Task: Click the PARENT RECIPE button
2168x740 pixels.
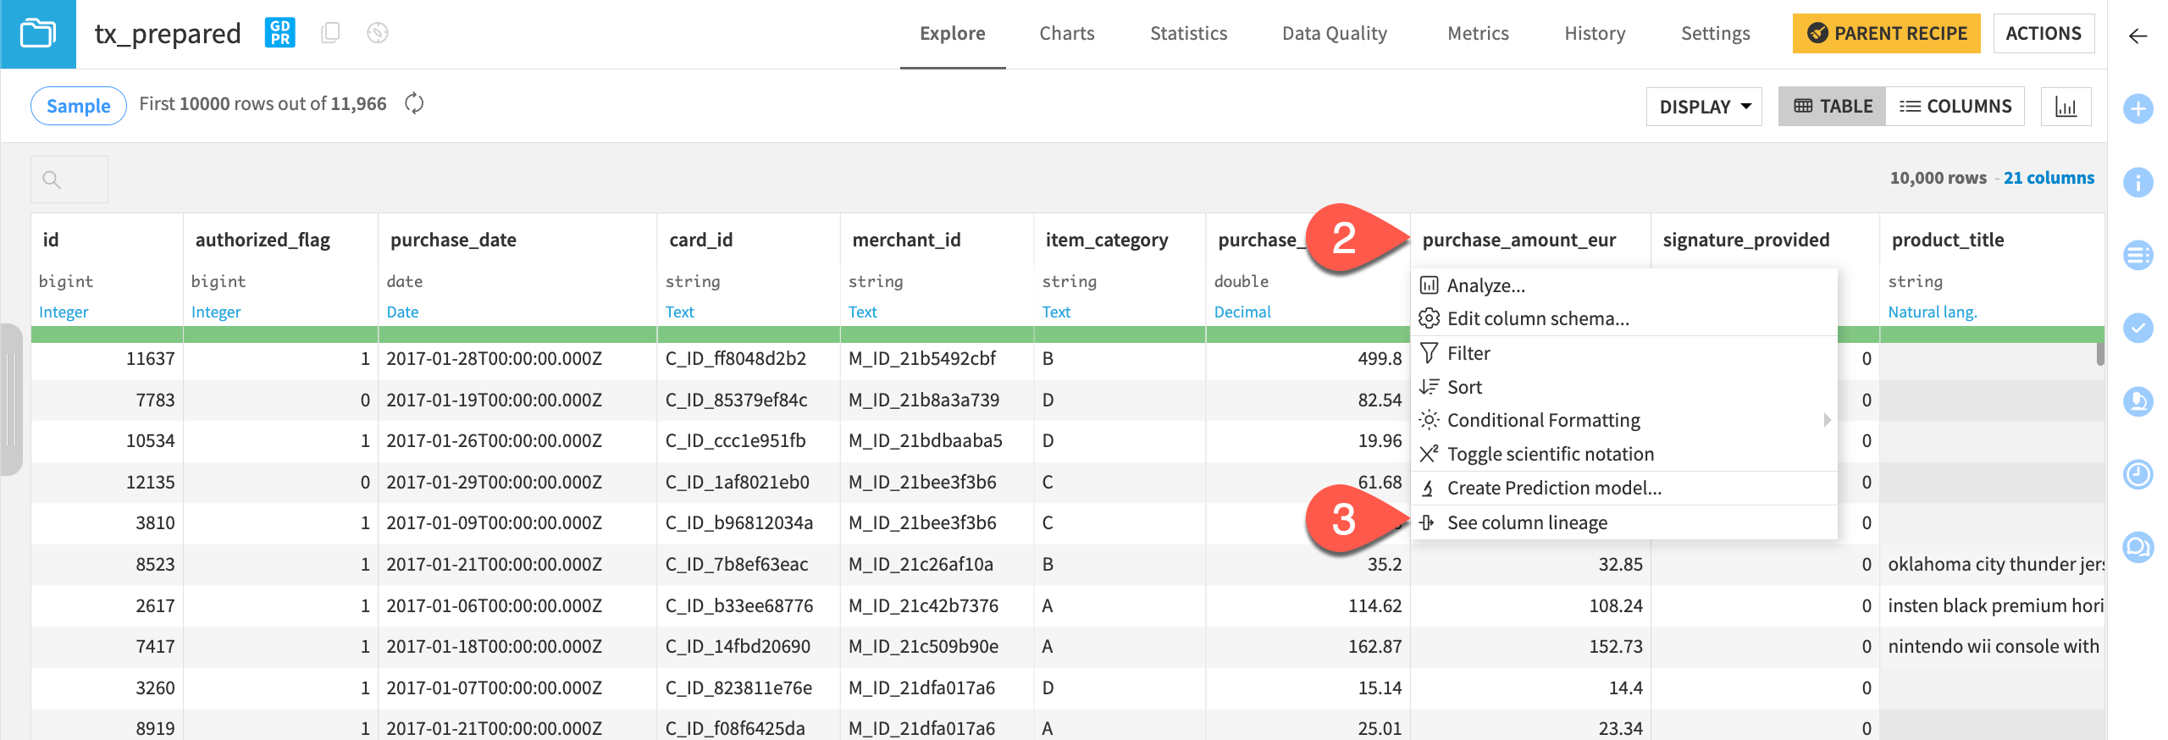Action: 1886,34
